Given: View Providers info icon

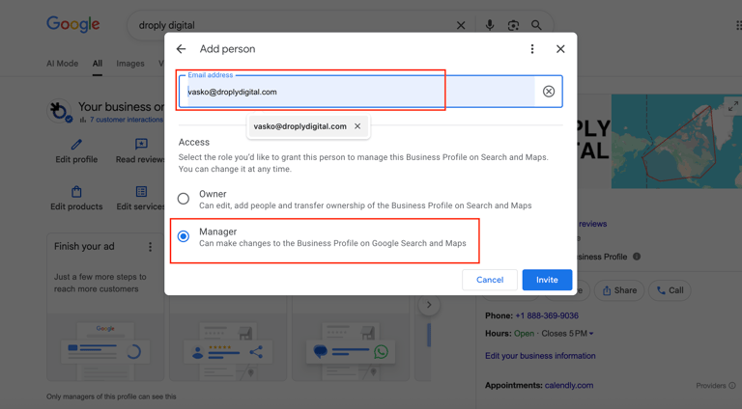Looking at the screenshot, I should [x=732, y=386].
